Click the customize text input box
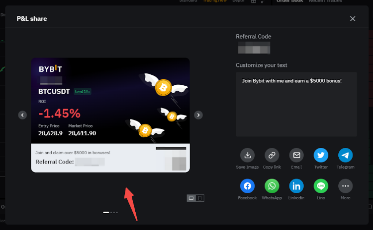 coord(296,104)
